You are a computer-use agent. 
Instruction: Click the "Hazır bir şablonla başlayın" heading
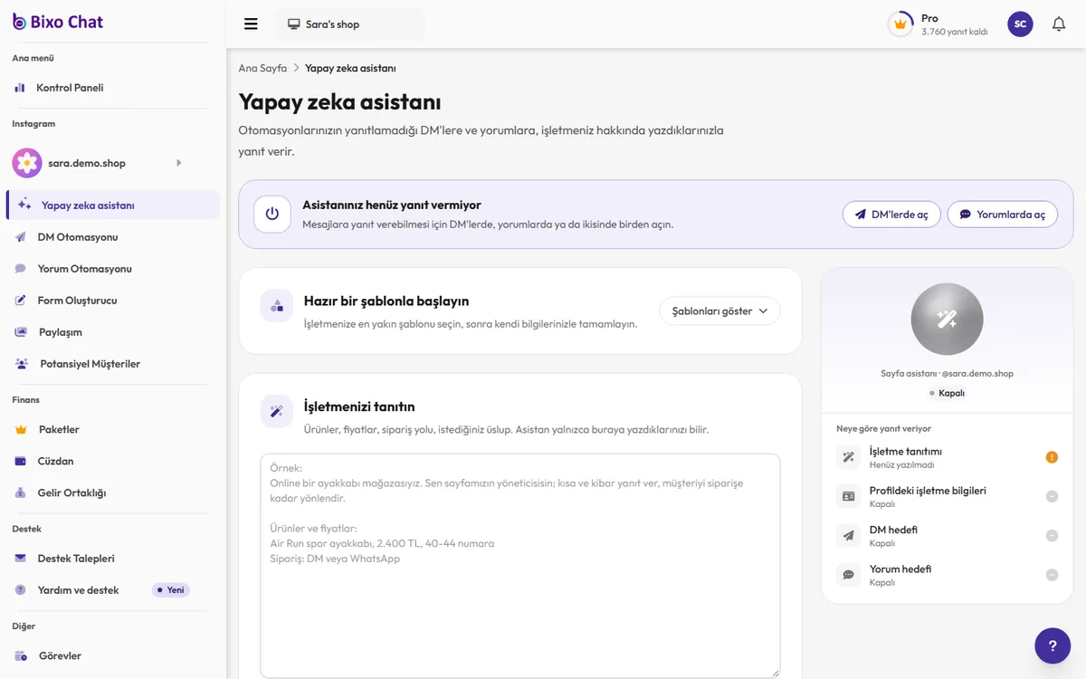pos(386,301)
